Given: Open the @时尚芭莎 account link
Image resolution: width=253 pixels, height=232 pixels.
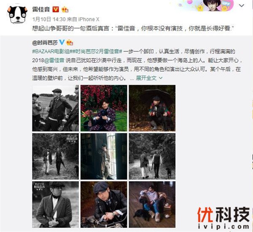Looking at the screenshot, I should coord(45,43).
